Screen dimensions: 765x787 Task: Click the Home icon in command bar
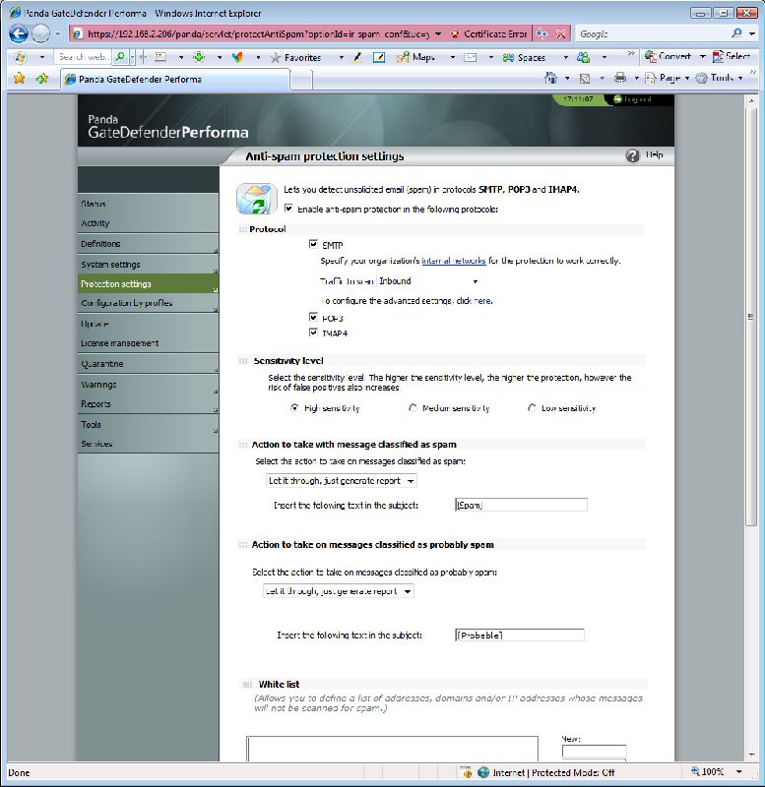tap(551, 78)
